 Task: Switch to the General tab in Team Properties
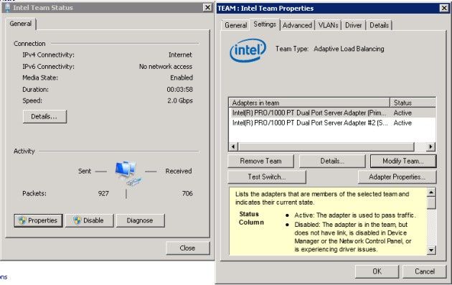coord(235,25)
